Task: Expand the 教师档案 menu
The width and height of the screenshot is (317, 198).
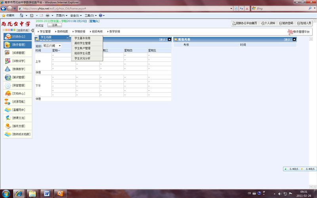Action: click(x=61, y=31)
